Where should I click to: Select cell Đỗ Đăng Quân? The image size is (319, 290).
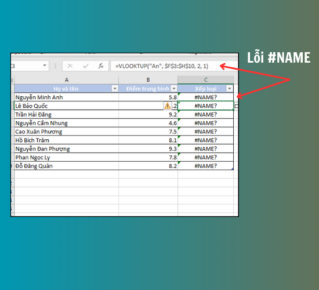(x=67, y=166)
